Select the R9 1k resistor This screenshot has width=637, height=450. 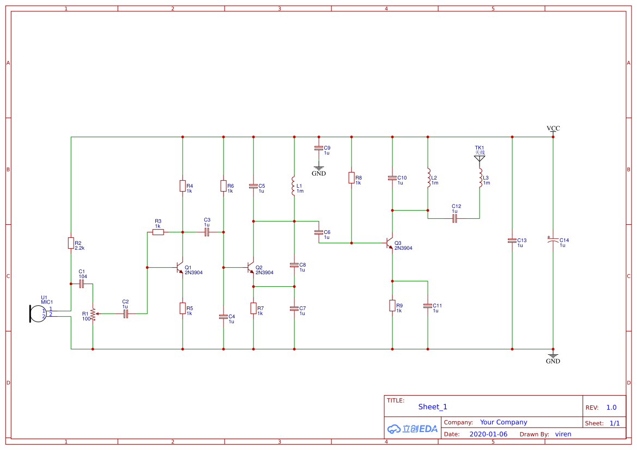(x=392, y=306)
